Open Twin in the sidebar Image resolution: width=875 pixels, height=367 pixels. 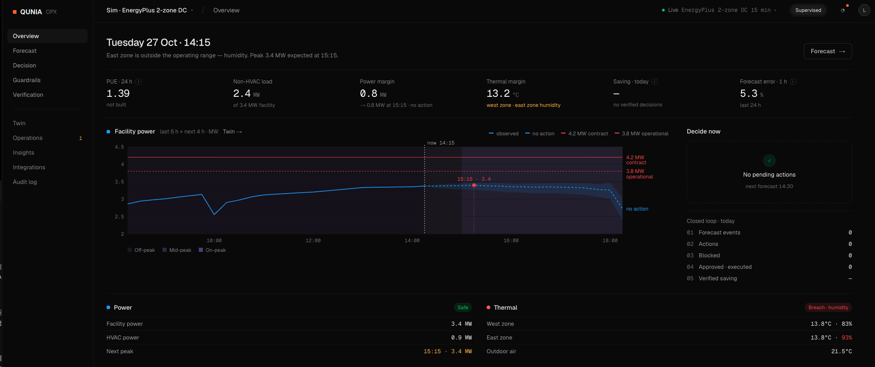47,123
